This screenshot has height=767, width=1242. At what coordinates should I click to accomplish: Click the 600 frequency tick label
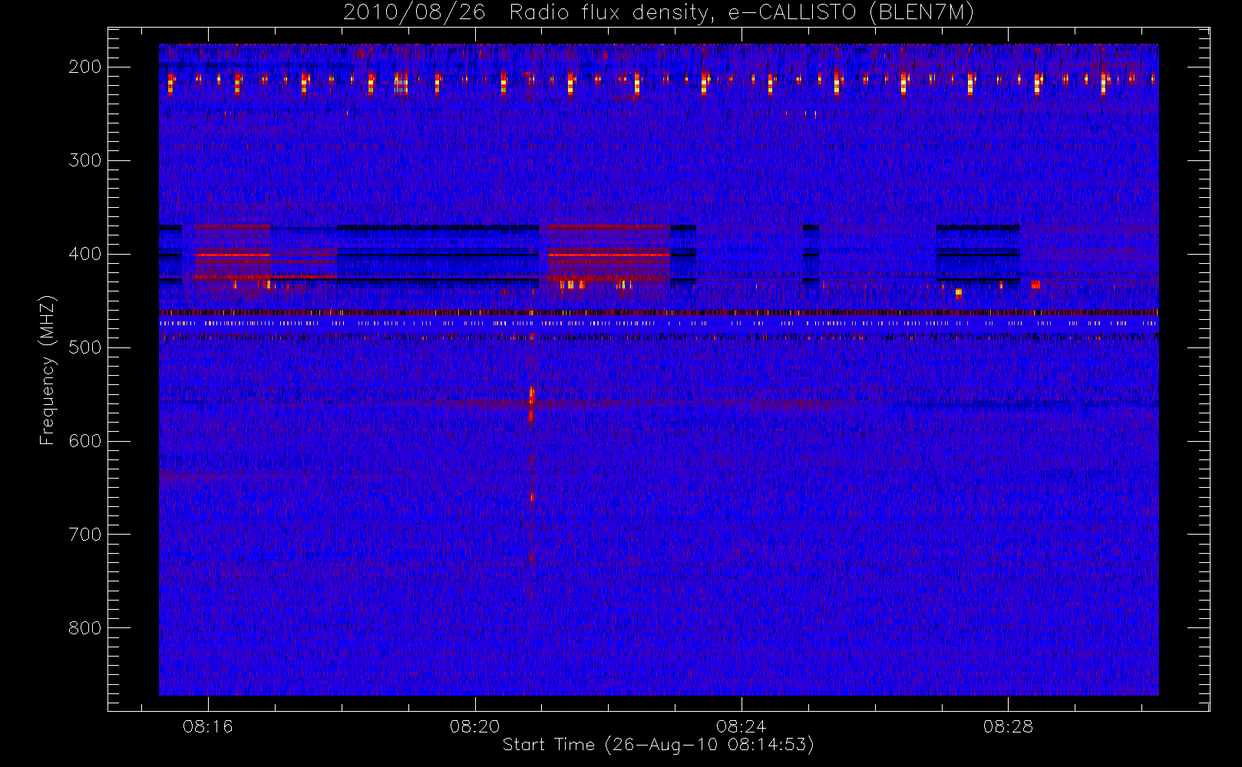(85, 441)
